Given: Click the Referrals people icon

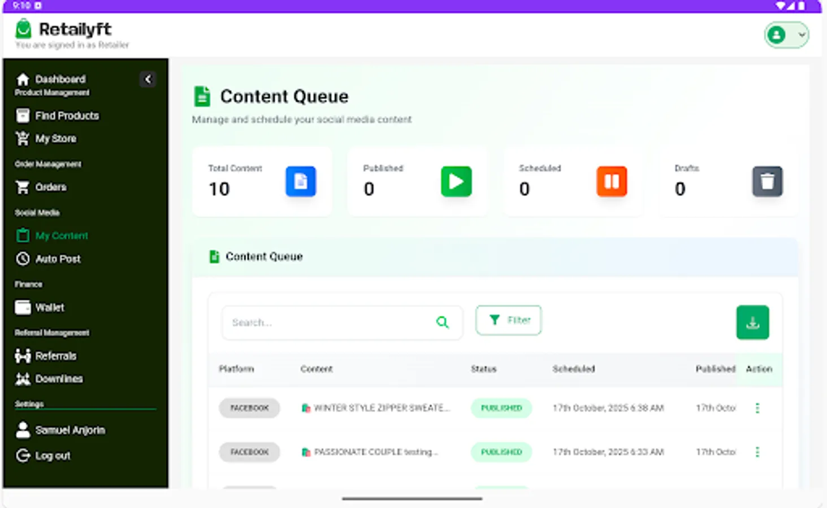Looking at the screenshot, I should 23,356.
